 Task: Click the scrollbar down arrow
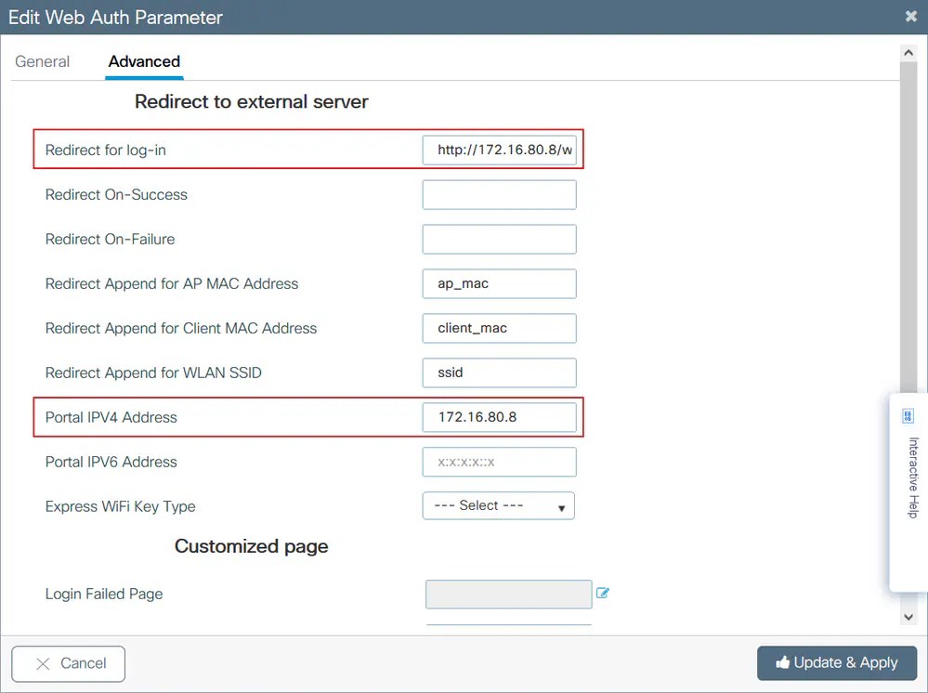[x=908, y=616]
